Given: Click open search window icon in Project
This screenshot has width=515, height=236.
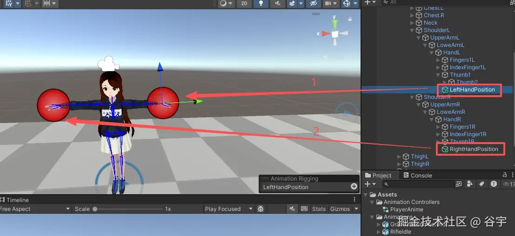Looking at the screenshot, I should (x=459, y=184).
